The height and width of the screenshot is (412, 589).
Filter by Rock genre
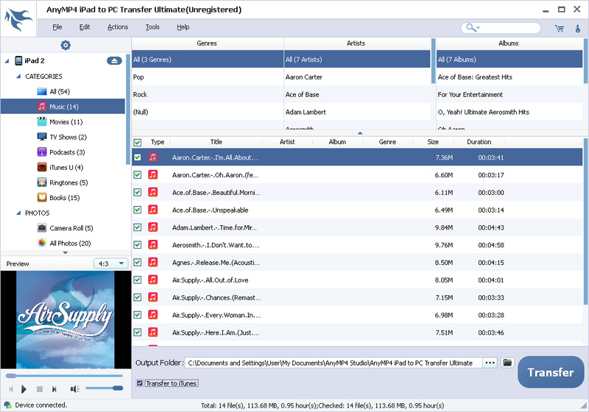(x=208, y=95)
